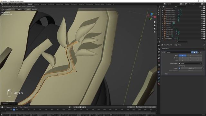The image size is (206, 116).
Task: Open the Tool properties tab
Action: pos(159,45)
